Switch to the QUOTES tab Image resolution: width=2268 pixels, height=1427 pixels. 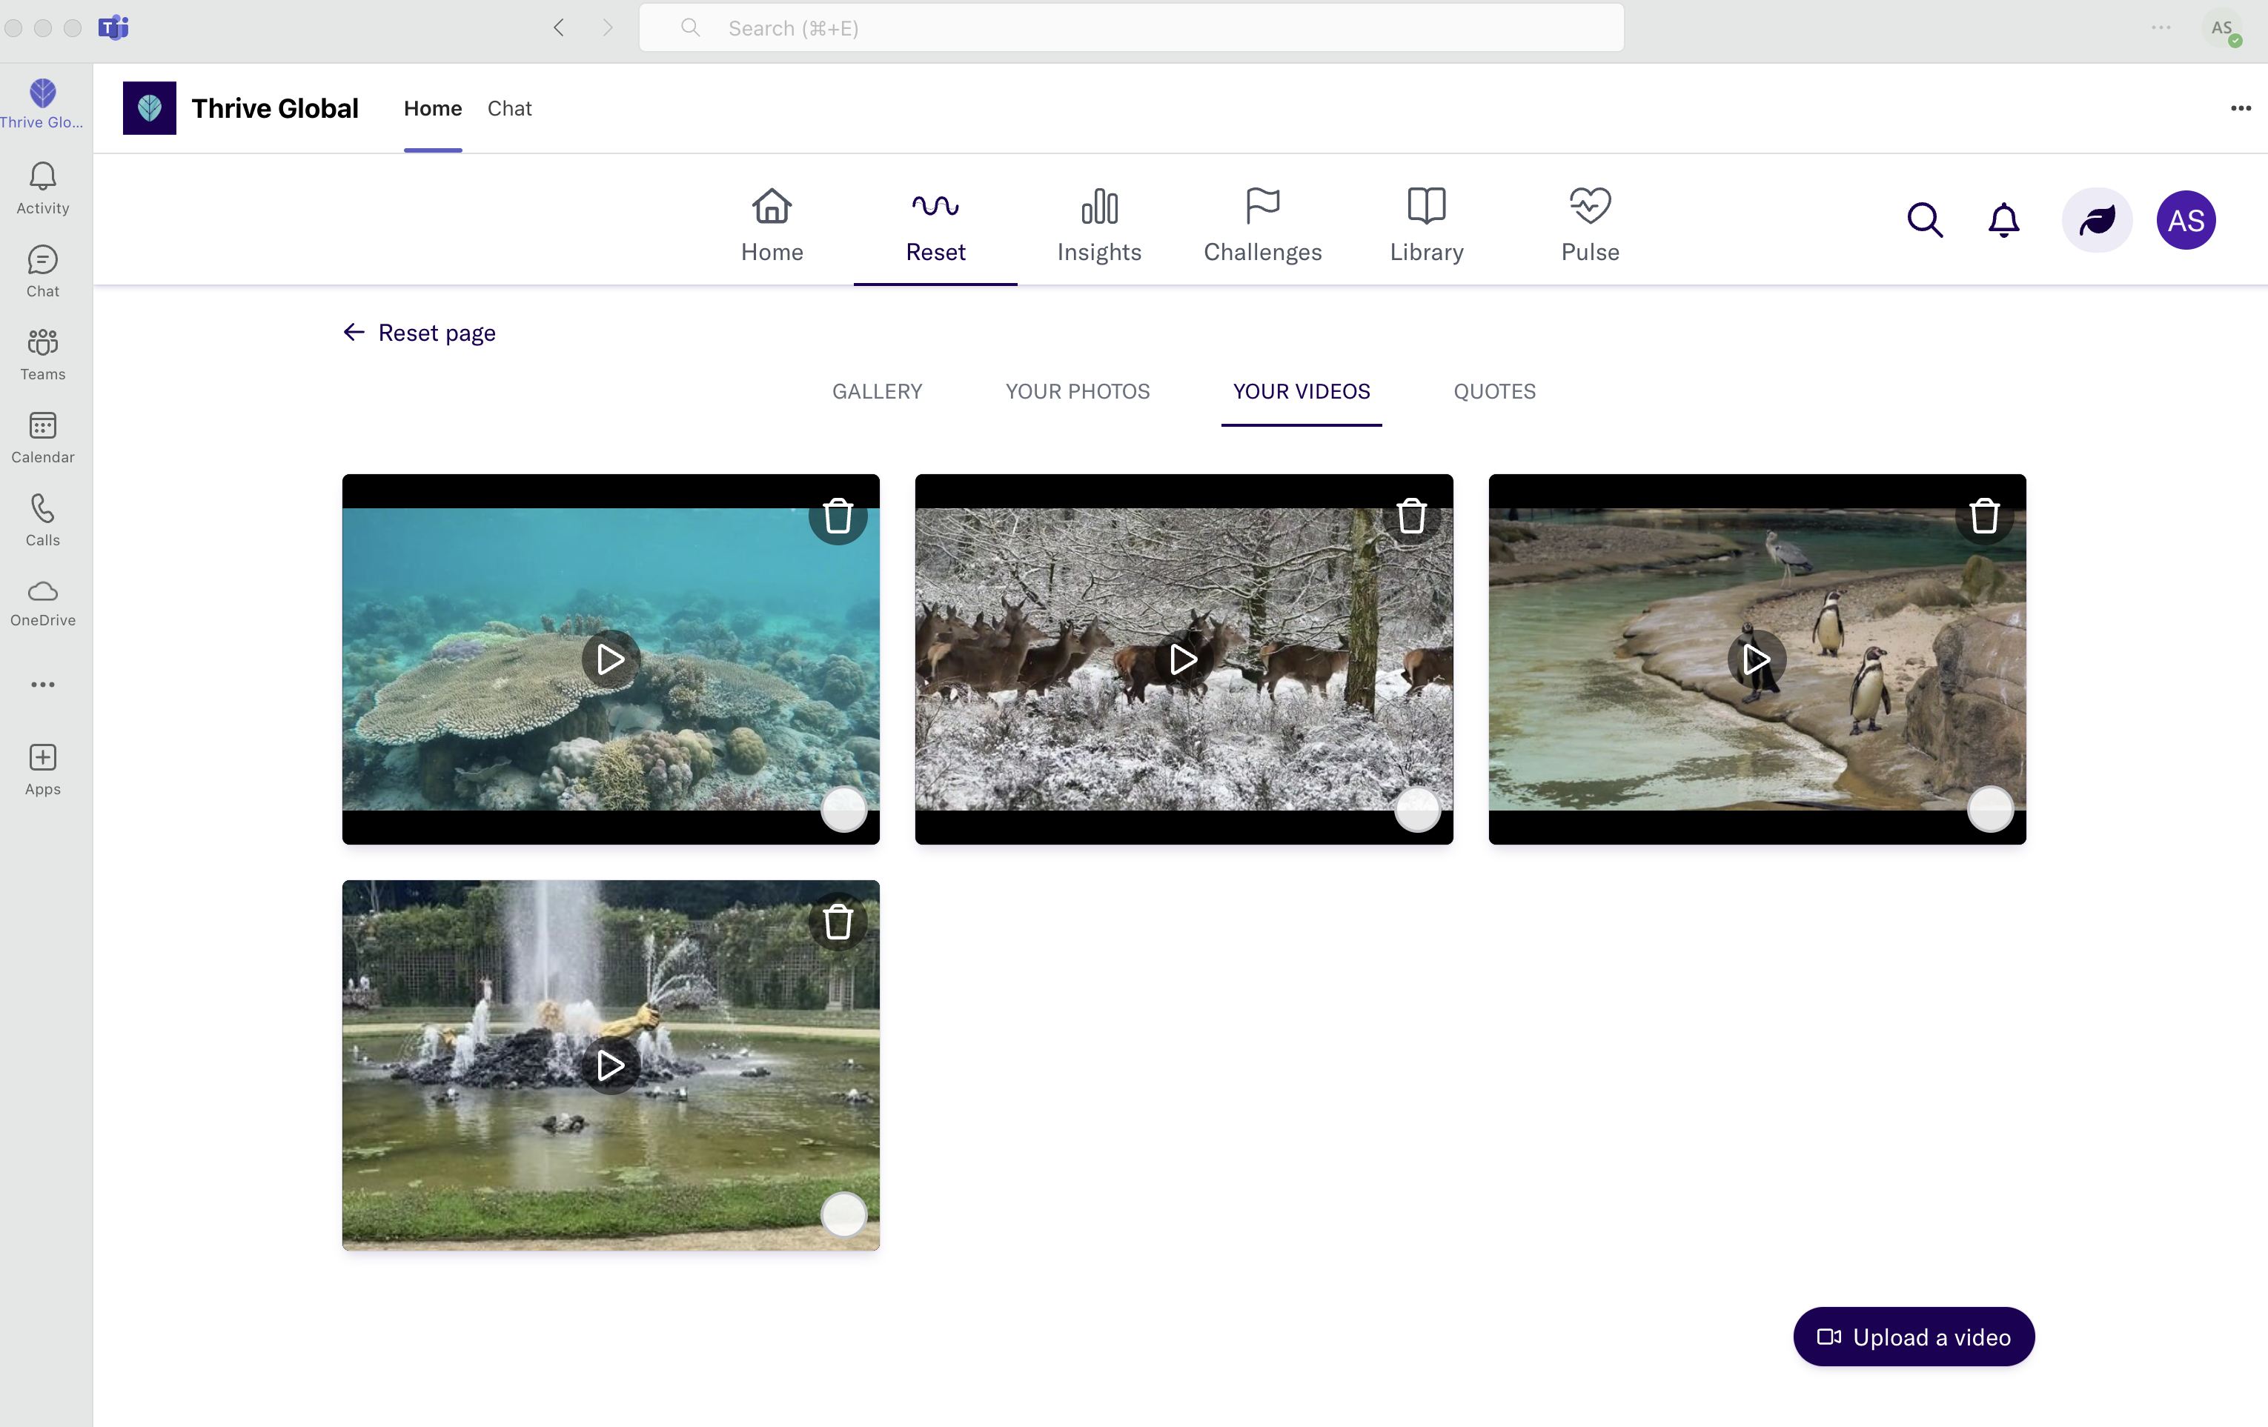click(1493, 392)
